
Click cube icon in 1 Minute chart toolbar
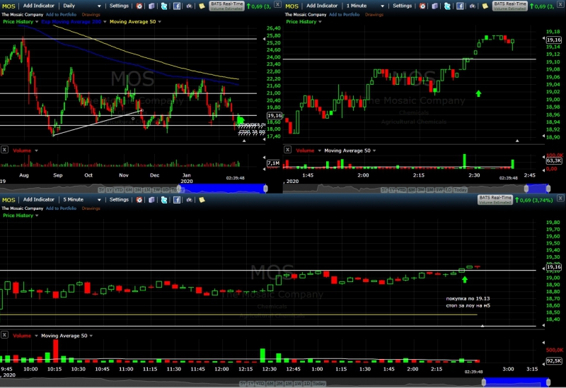click(x=435, y=6)
